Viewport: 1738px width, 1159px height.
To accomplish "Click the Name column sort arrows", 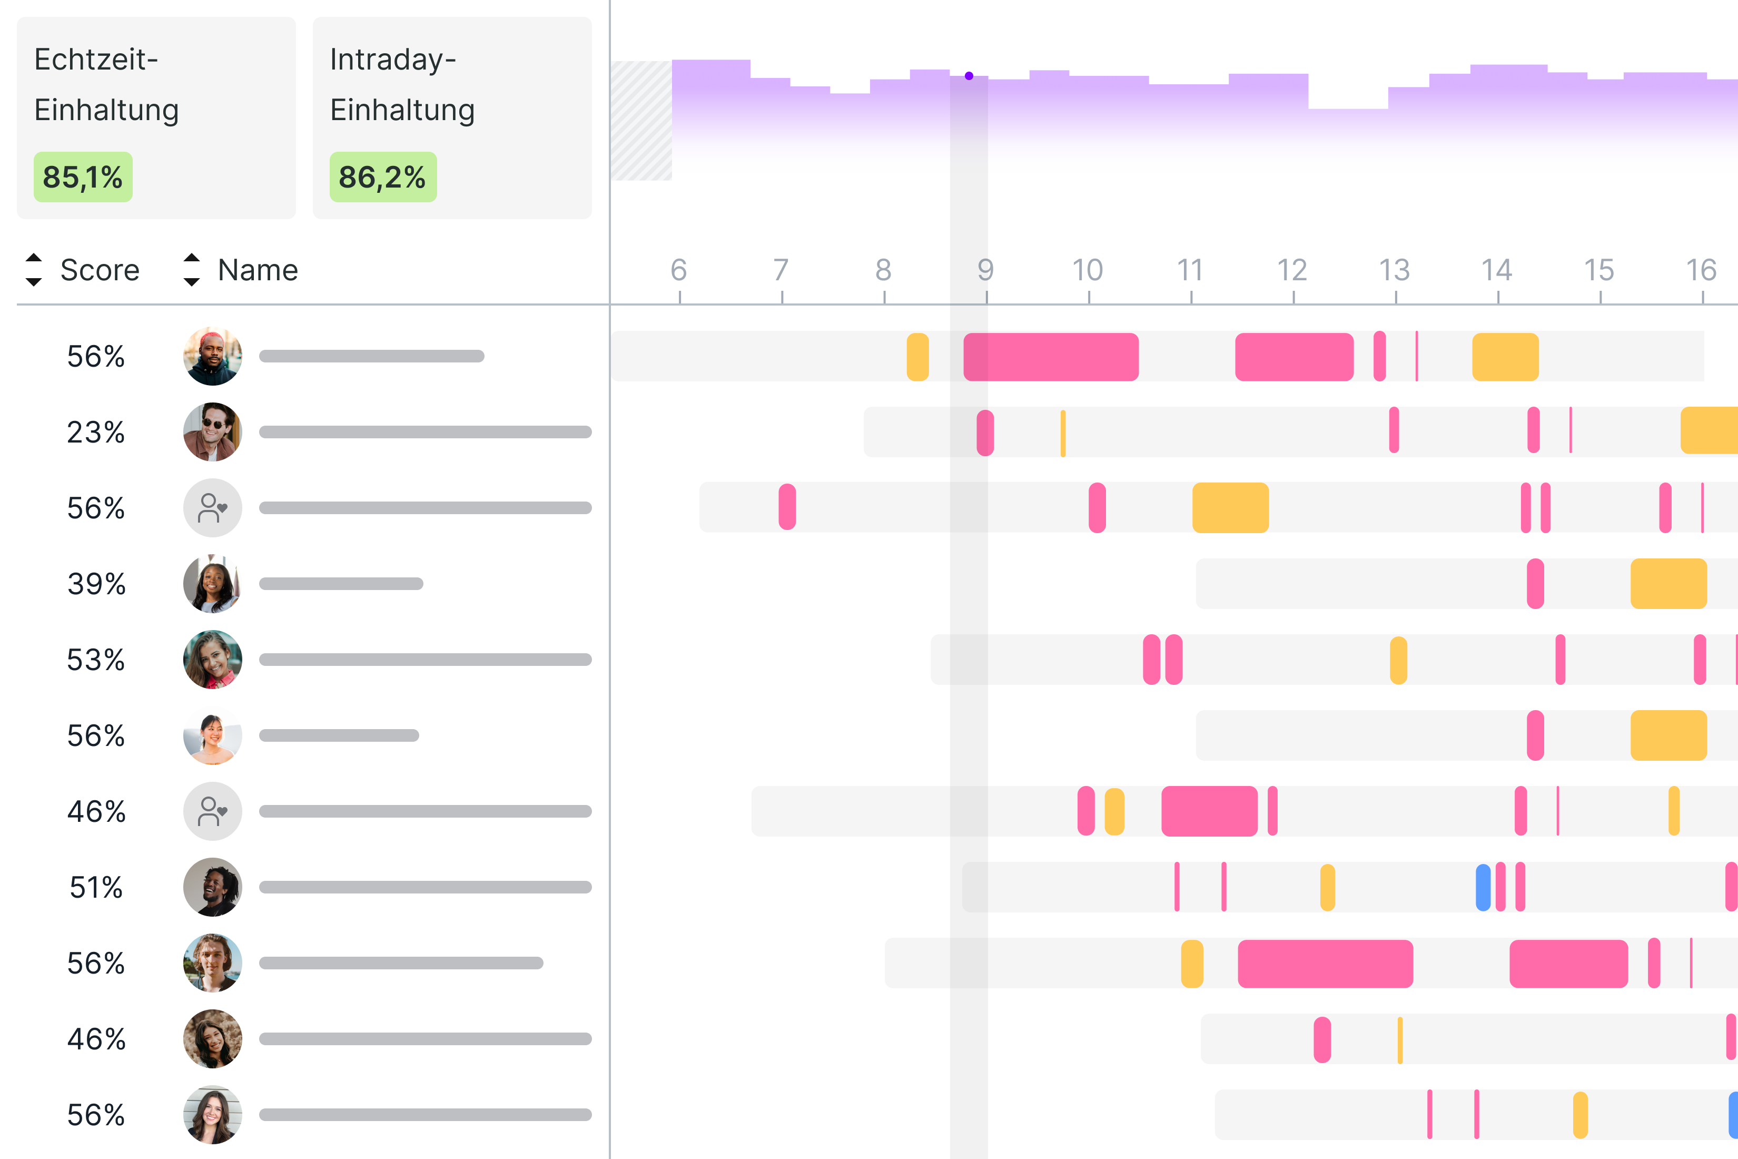I will pyautogui.click(x=191, y=270).
